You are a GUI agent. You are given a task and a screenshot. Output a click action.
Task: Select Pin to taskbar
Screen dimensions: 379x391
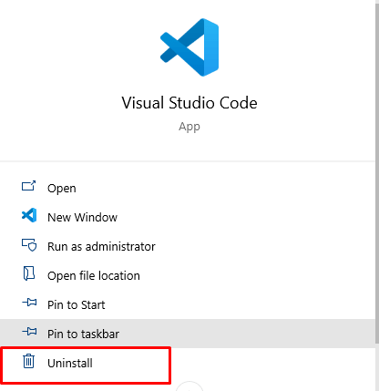tap(188, 334)
